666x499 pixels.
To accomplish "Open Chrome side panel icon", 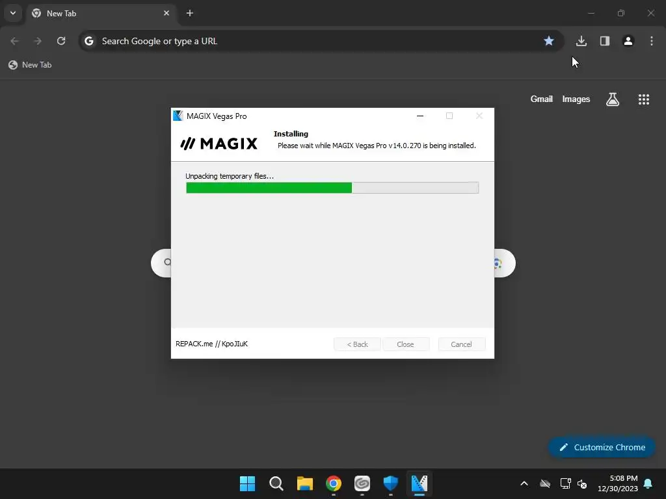I will tap(605, 41).
